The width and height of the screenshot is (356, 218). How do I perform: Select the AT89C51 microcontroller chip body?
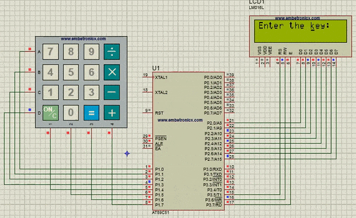[189, 141]
